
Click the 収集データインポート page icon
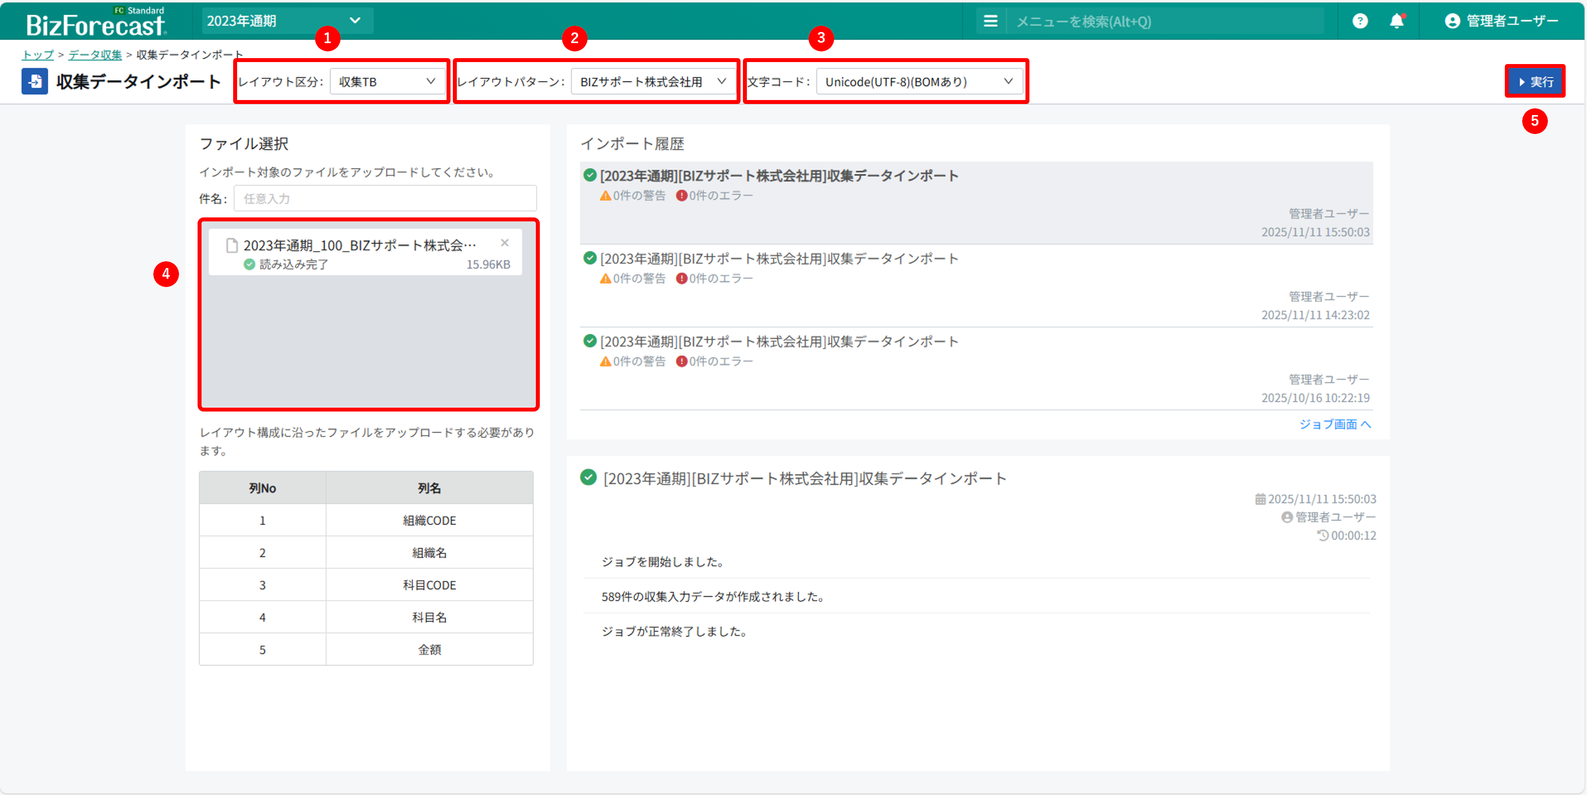(34, 81)
